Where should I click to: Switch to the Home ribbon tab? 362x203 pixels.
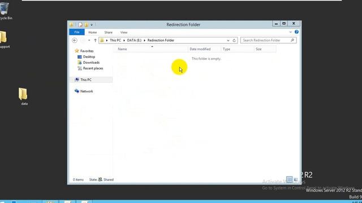point(93,33)
